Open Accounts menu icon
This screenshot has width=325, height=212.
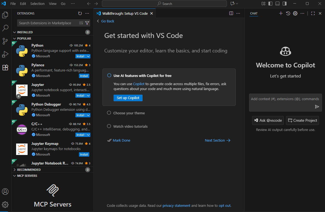coord(5,192)
